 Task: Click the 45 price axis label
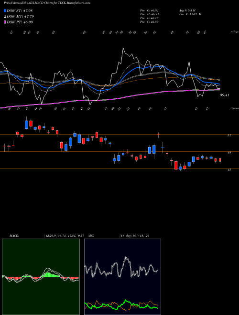click(229, 170)
